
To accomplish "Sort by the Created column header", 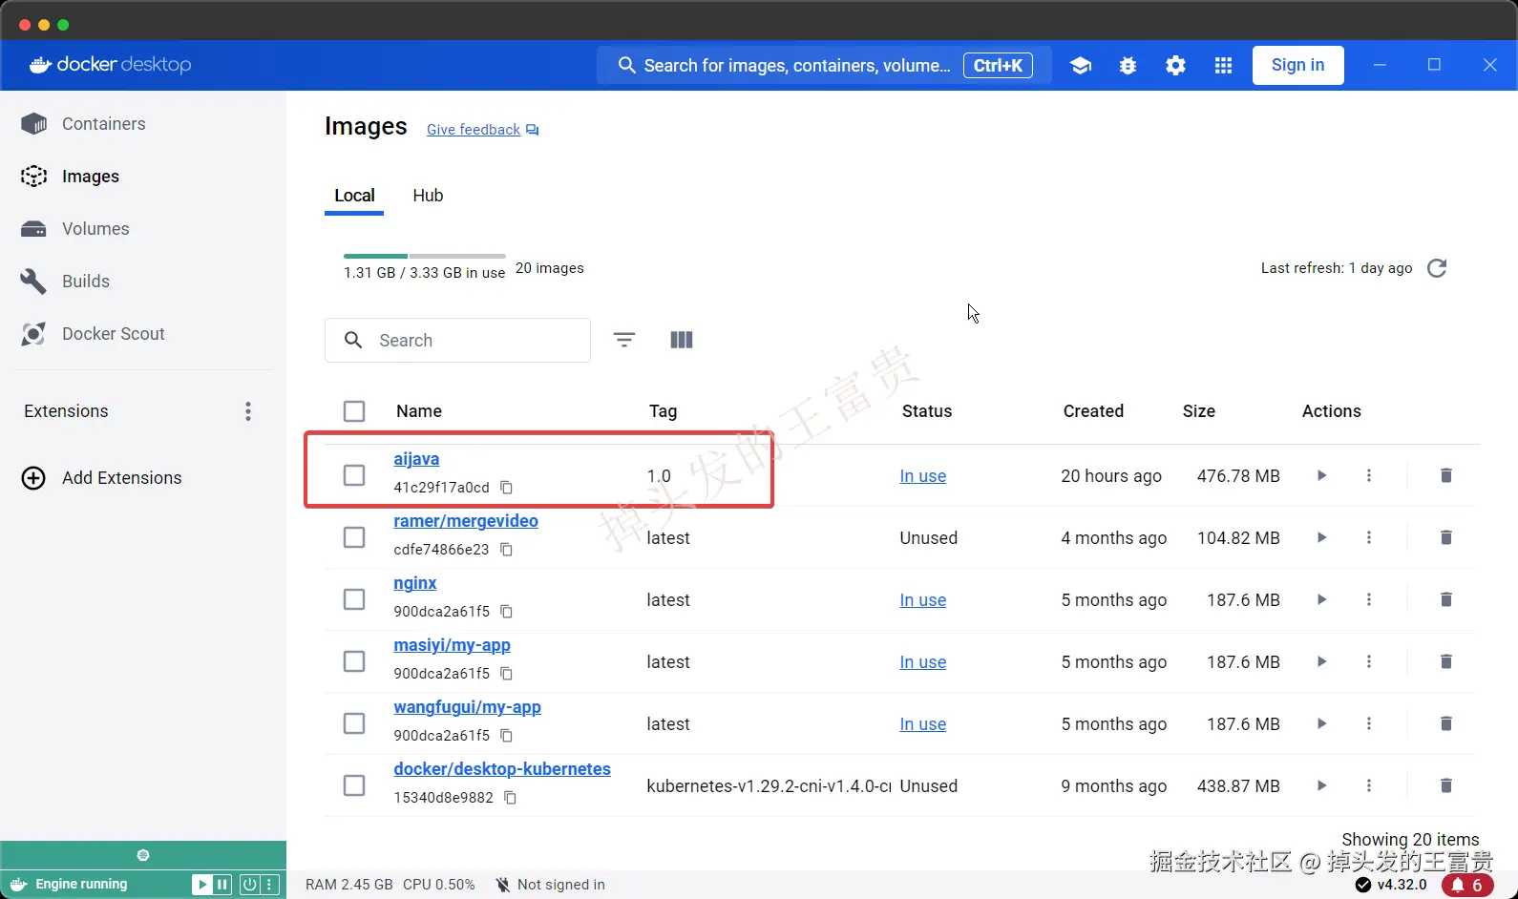I will [x=1093, y=411].
